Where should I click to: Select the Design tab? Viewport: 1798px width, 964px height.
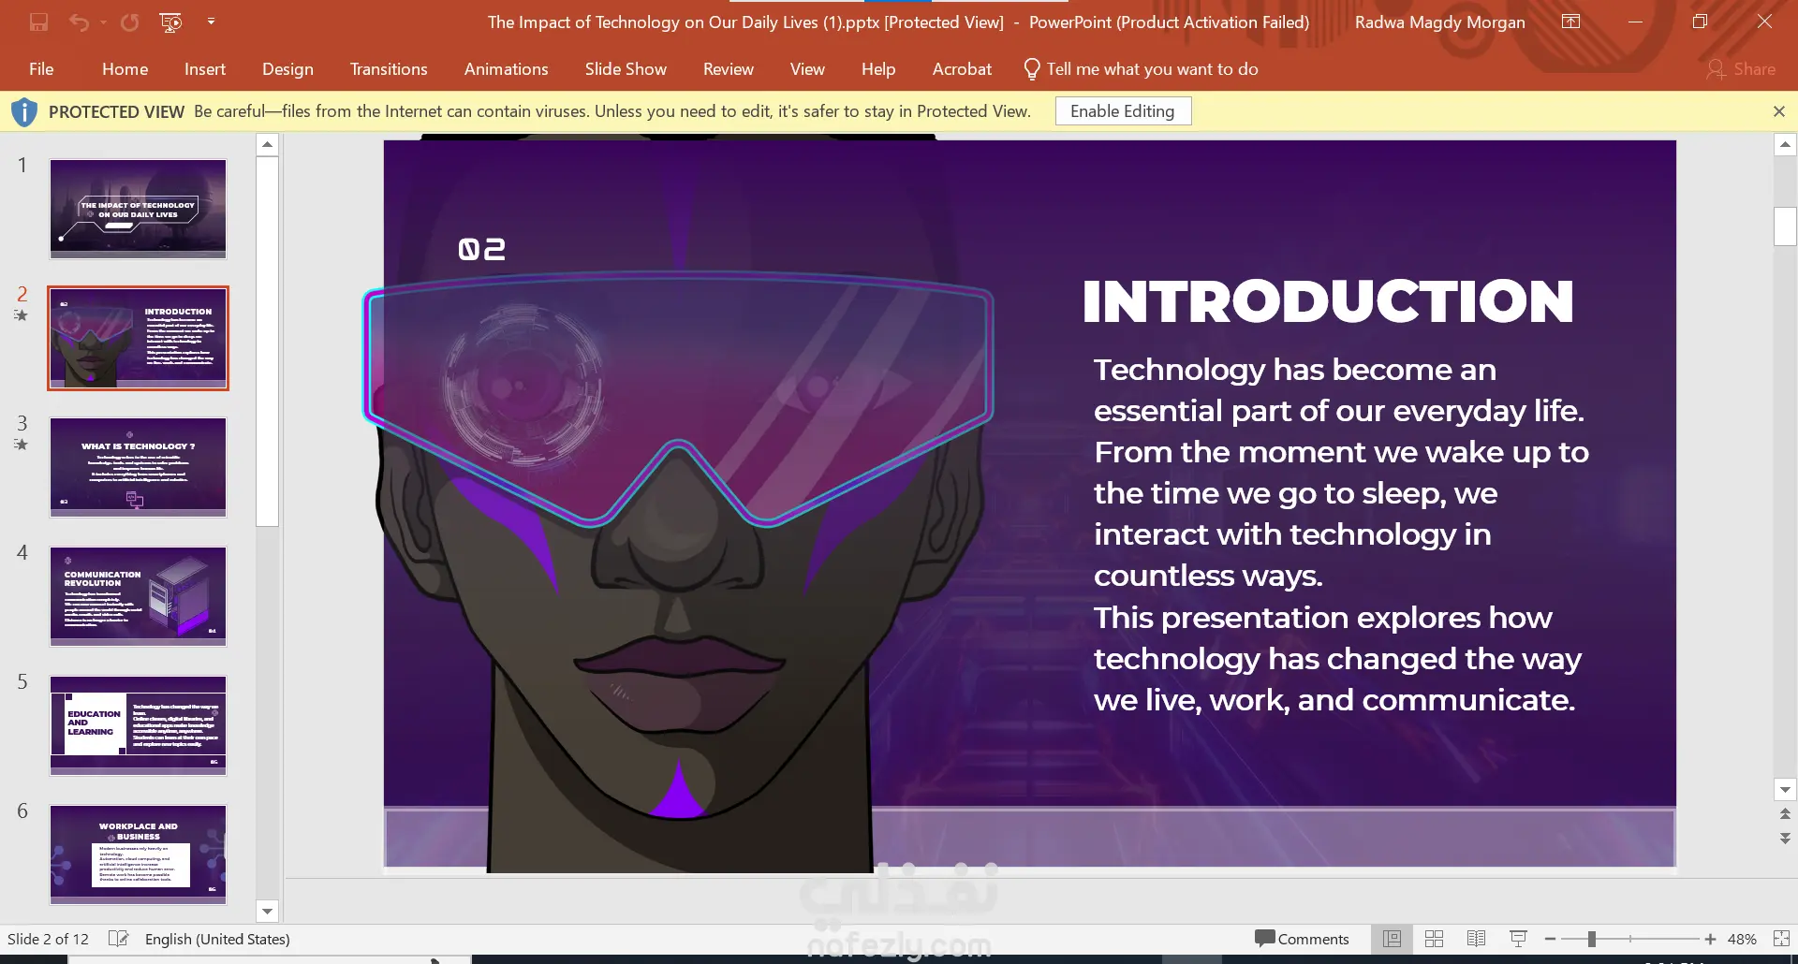(287, 69)
